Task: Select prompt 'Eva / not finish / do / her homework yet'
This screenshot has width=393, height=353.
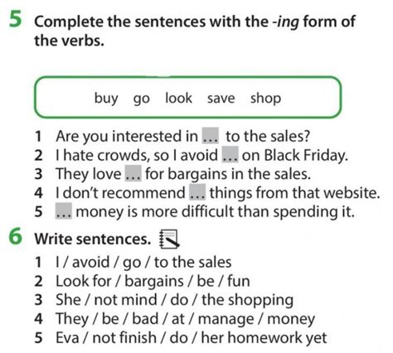Action: coord(192,338)
